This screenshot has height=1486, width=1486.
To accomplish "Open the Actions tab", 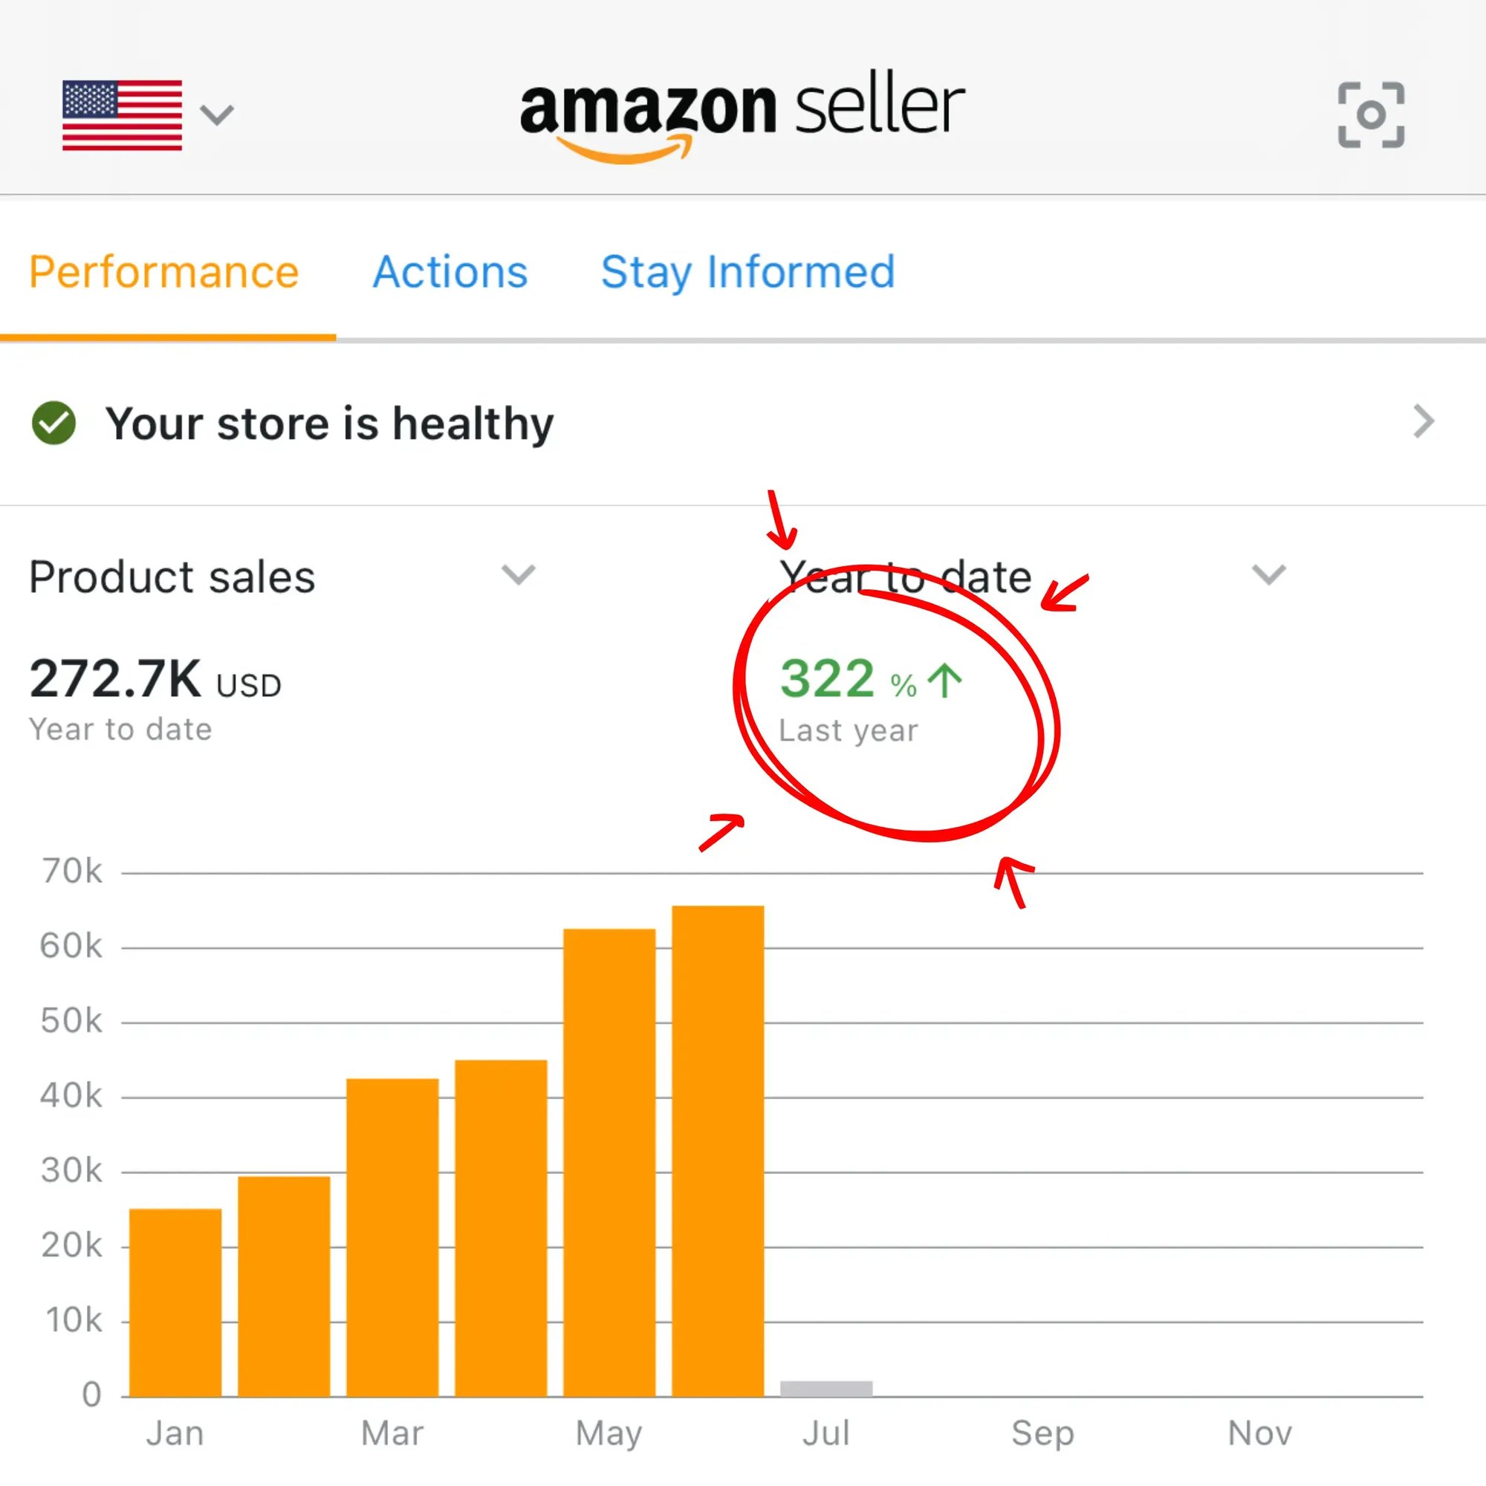I will tap(450, 272).
